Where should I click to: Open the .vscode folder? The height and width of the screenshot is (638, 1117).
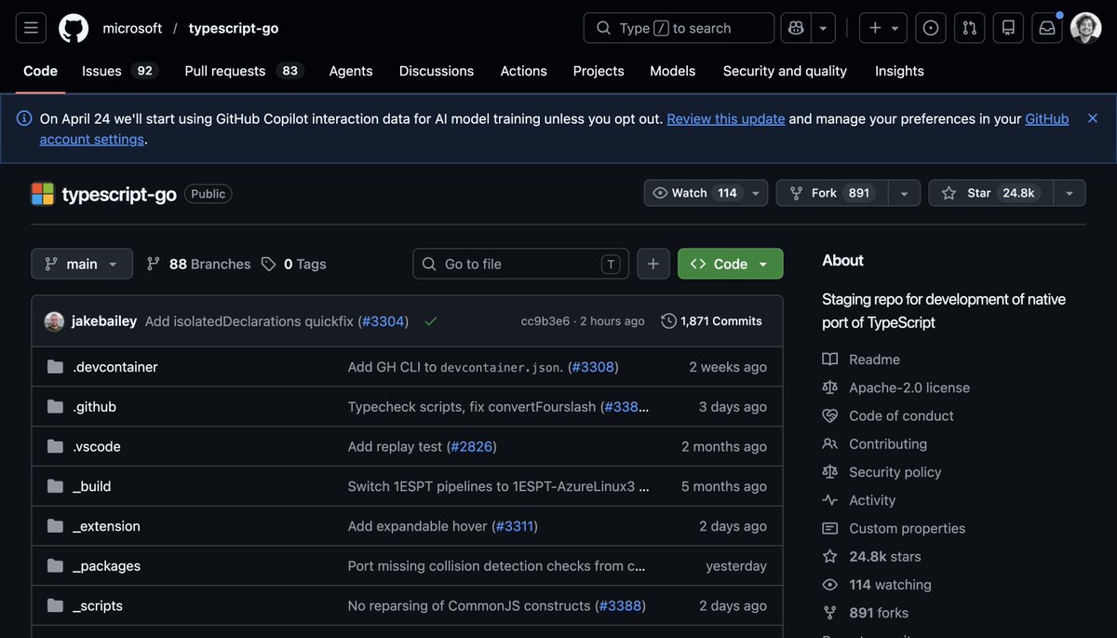[97, 447]
